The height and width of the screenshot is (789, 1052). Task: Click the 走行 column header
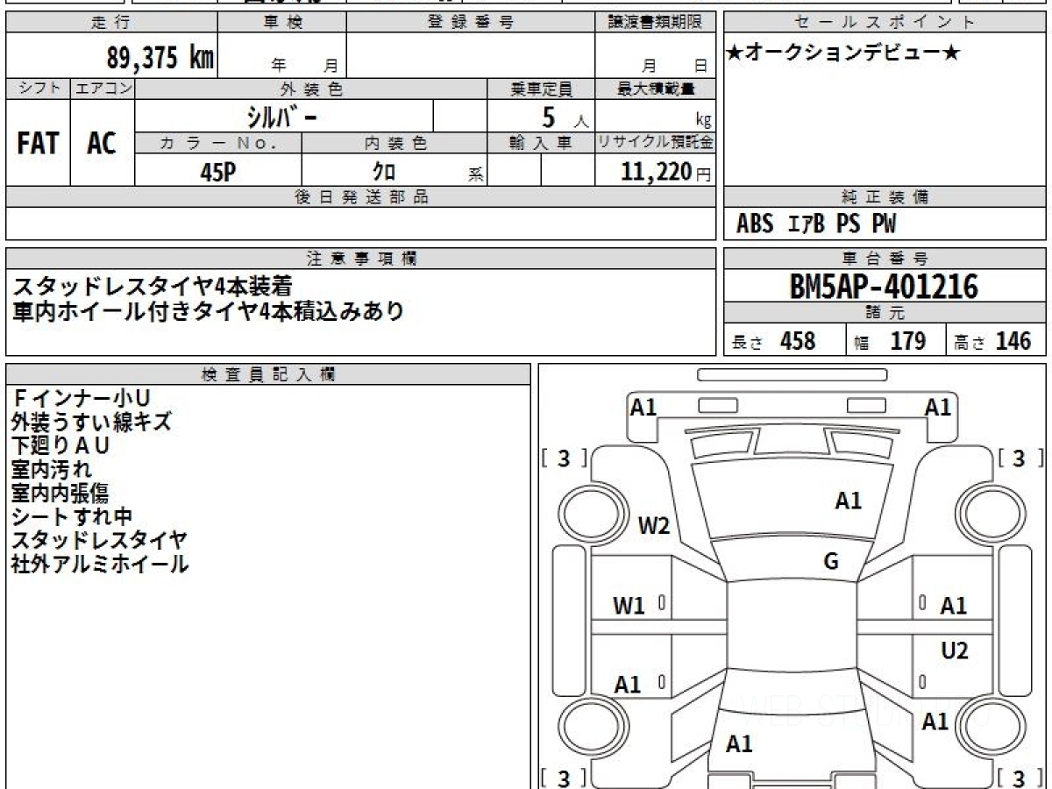click(x=111, y=23)
